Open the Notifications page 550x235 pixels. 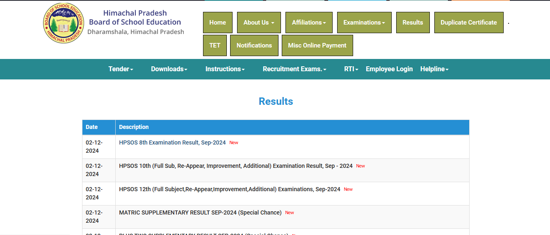(254, 45)
